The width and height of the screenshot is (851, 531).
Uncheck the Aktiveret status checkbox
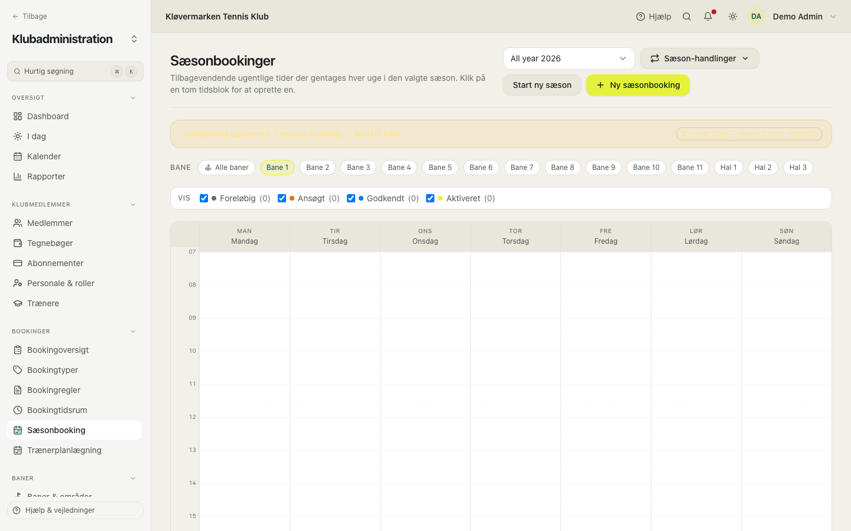(x=430, y=198)
